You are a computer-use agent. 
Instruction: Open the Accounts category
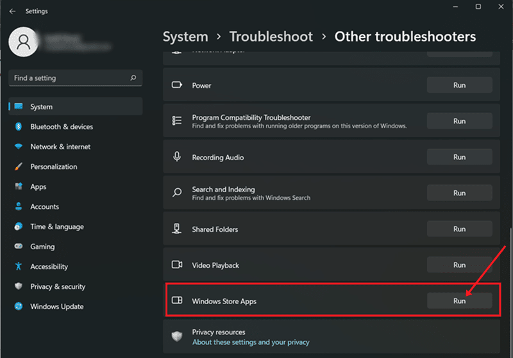[44, 207]
